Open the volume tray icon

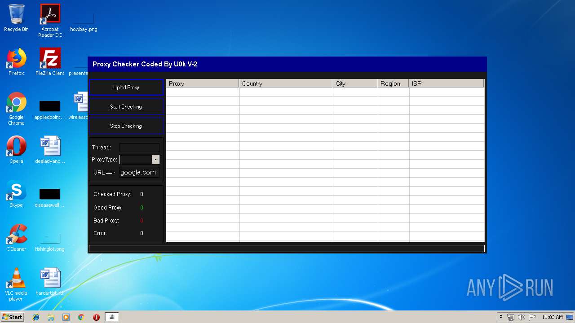tap(522, 317)
